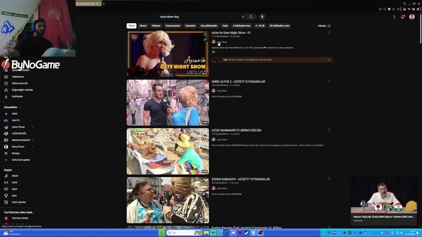The image size is (422, 237).
Task: Add Date Night video to watch later clock icon
Action: click(x=205, y=34)
